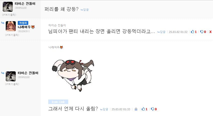Viewport: 213px width, 116px height.
Task: Click the 작성자 author badge
Action: pyautogui.click(x=23, y=23)
